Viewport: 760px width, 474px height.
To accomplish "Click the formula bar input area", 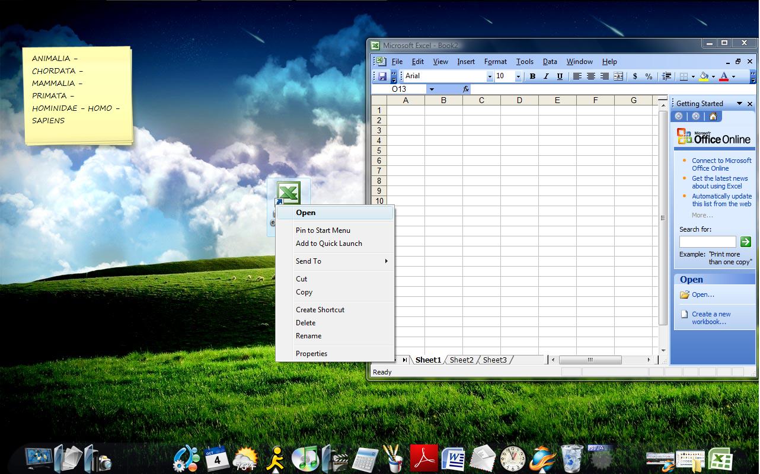I will click(614, 89).
